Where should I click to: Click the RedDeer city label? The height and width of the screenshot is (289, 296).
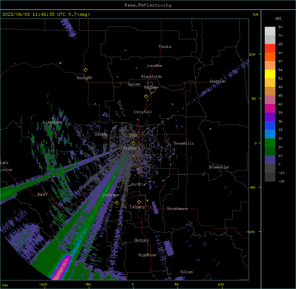pos(151,88)
